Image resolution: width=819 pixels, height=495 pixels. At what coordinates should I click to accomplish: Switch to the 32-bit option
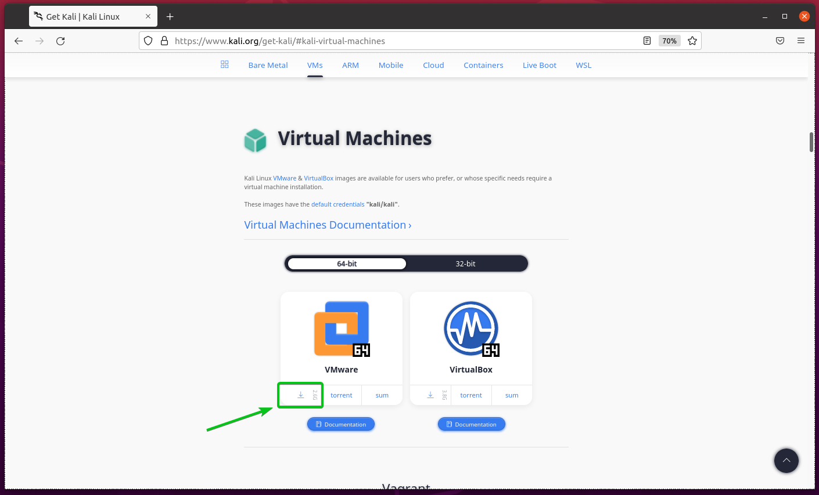[465, 264]
